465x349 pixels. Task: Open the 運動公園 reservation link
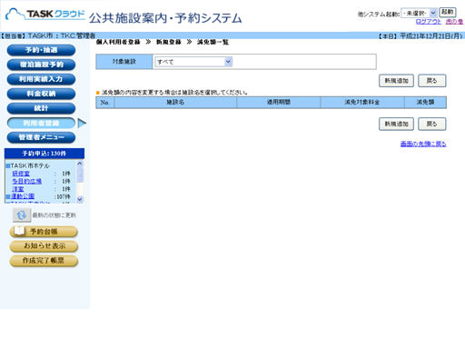23,196
